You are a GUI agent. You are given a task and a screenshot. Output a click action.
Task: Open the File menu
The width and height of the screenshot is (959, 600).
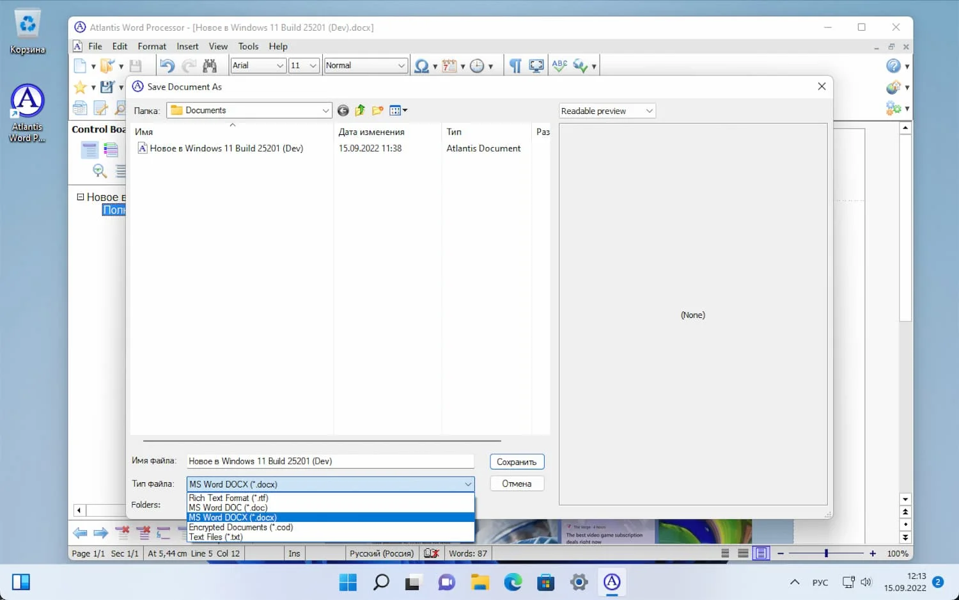coord(95,46)
